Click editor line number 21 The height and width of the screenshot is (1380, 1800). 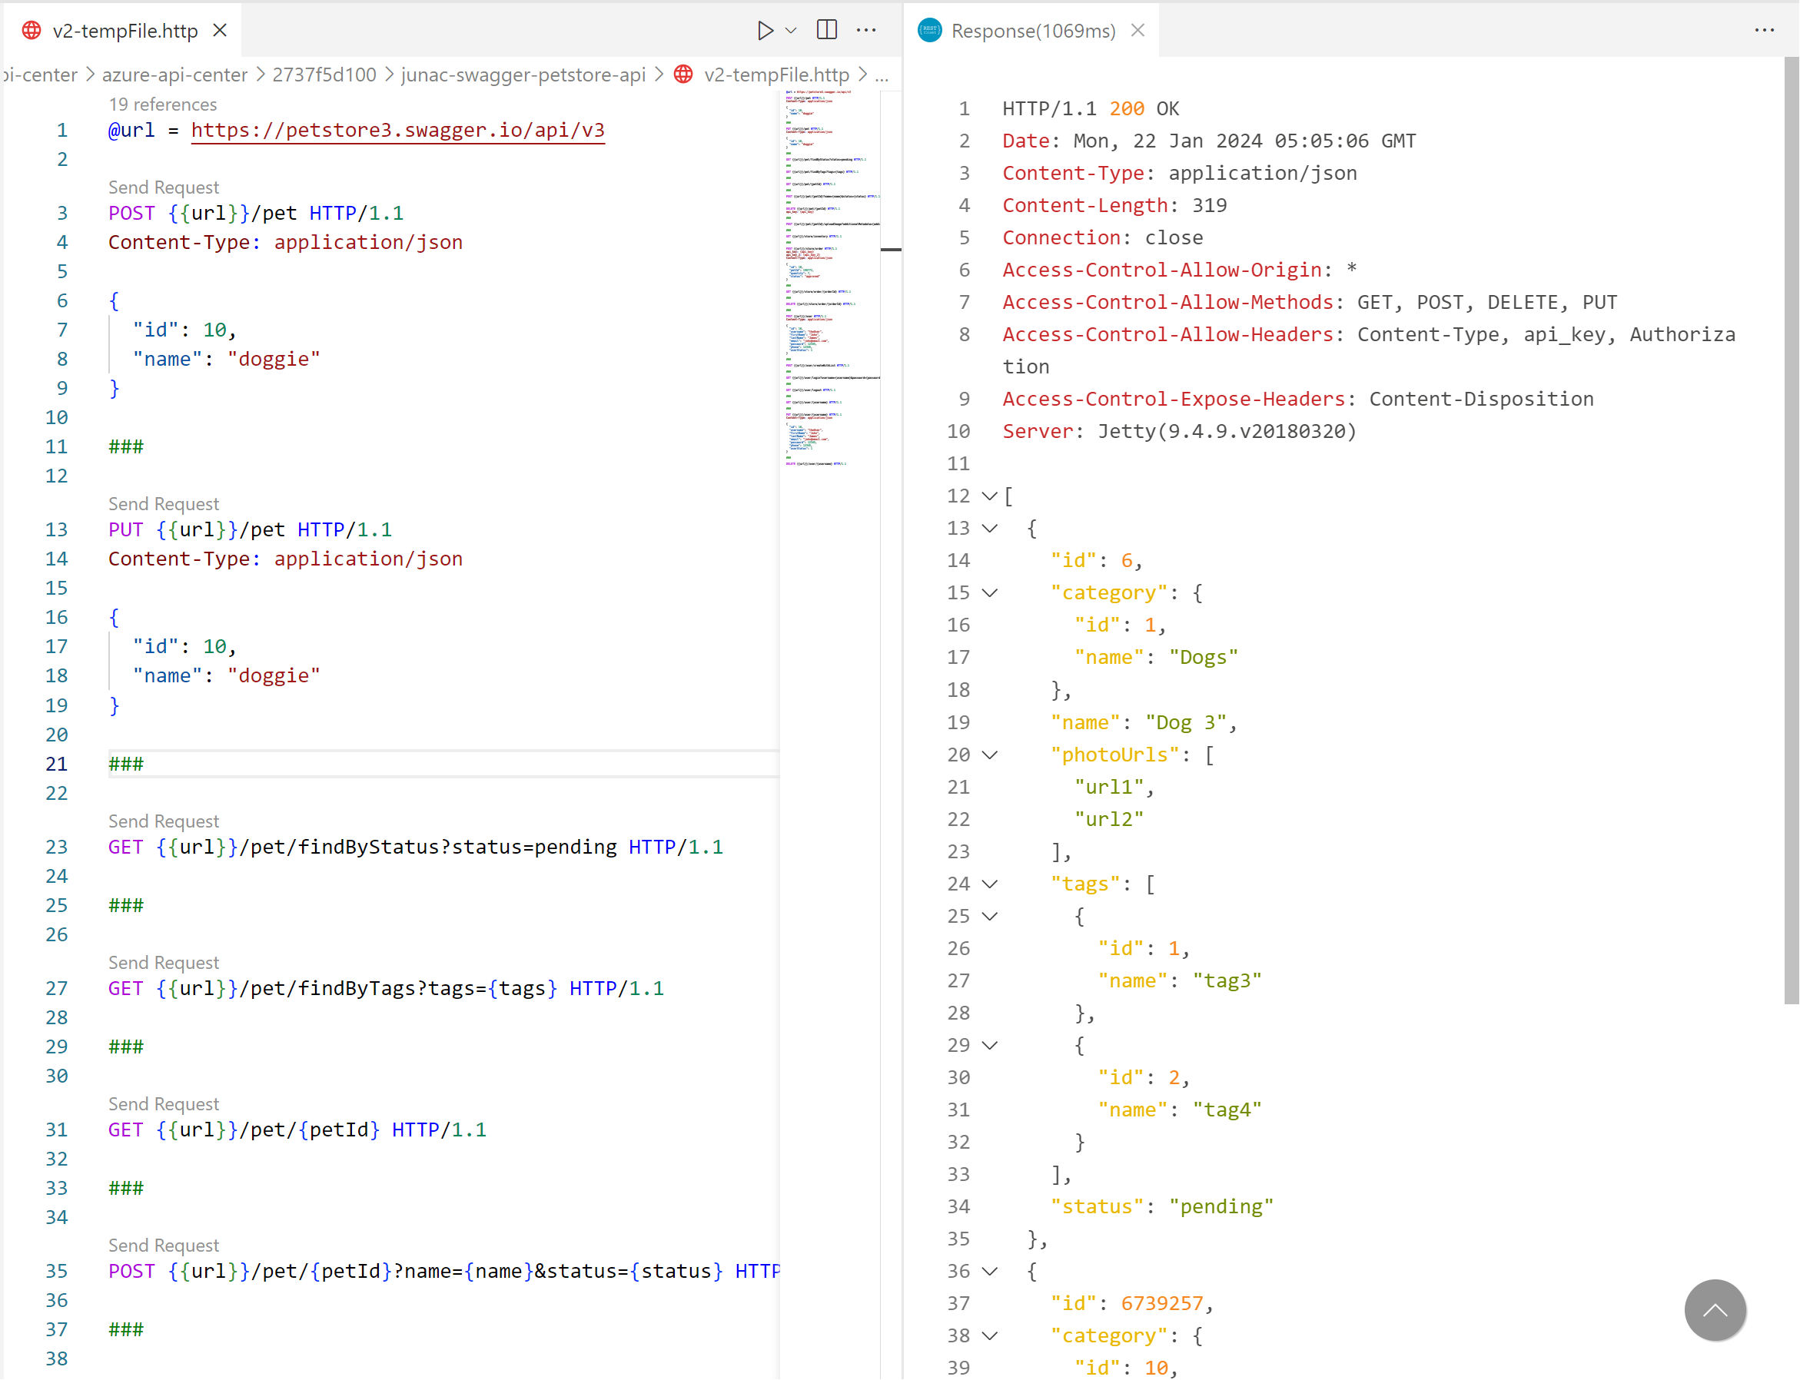pos(56,764)
